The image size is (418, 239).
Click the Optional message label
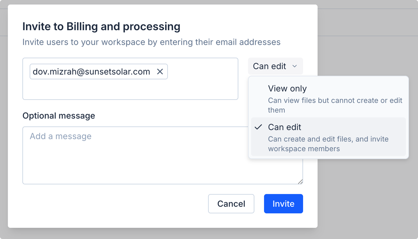tap(59, 116)
